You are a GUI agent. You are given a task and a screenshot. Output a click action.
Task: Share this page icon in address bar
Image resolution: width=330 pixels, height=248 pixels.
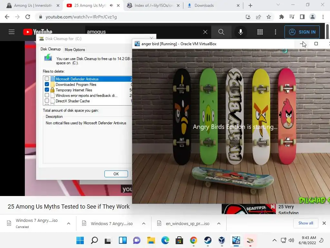coord(258,17)
